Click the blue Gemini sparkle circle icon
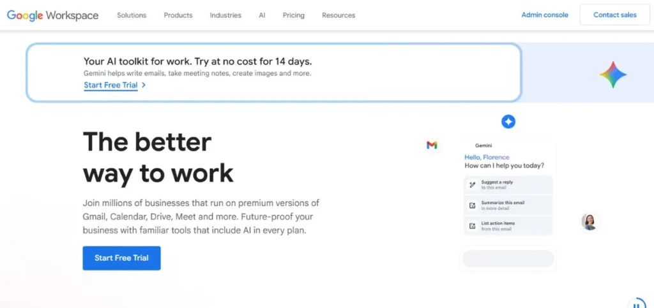Image resolution: width=654 pixels, height=308 pixels. (508, 122)
